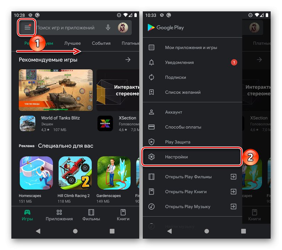The image size is (282, 250).
Task: Tap Android home button in left screen
Action: pyautogui.click(x=75, y=231)
